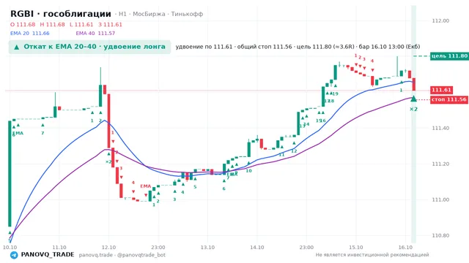Click the Telegram logo icon beside PANOVQ_TRADE
The height and width of the screenshot is (263, 469).
pos(14,255)
